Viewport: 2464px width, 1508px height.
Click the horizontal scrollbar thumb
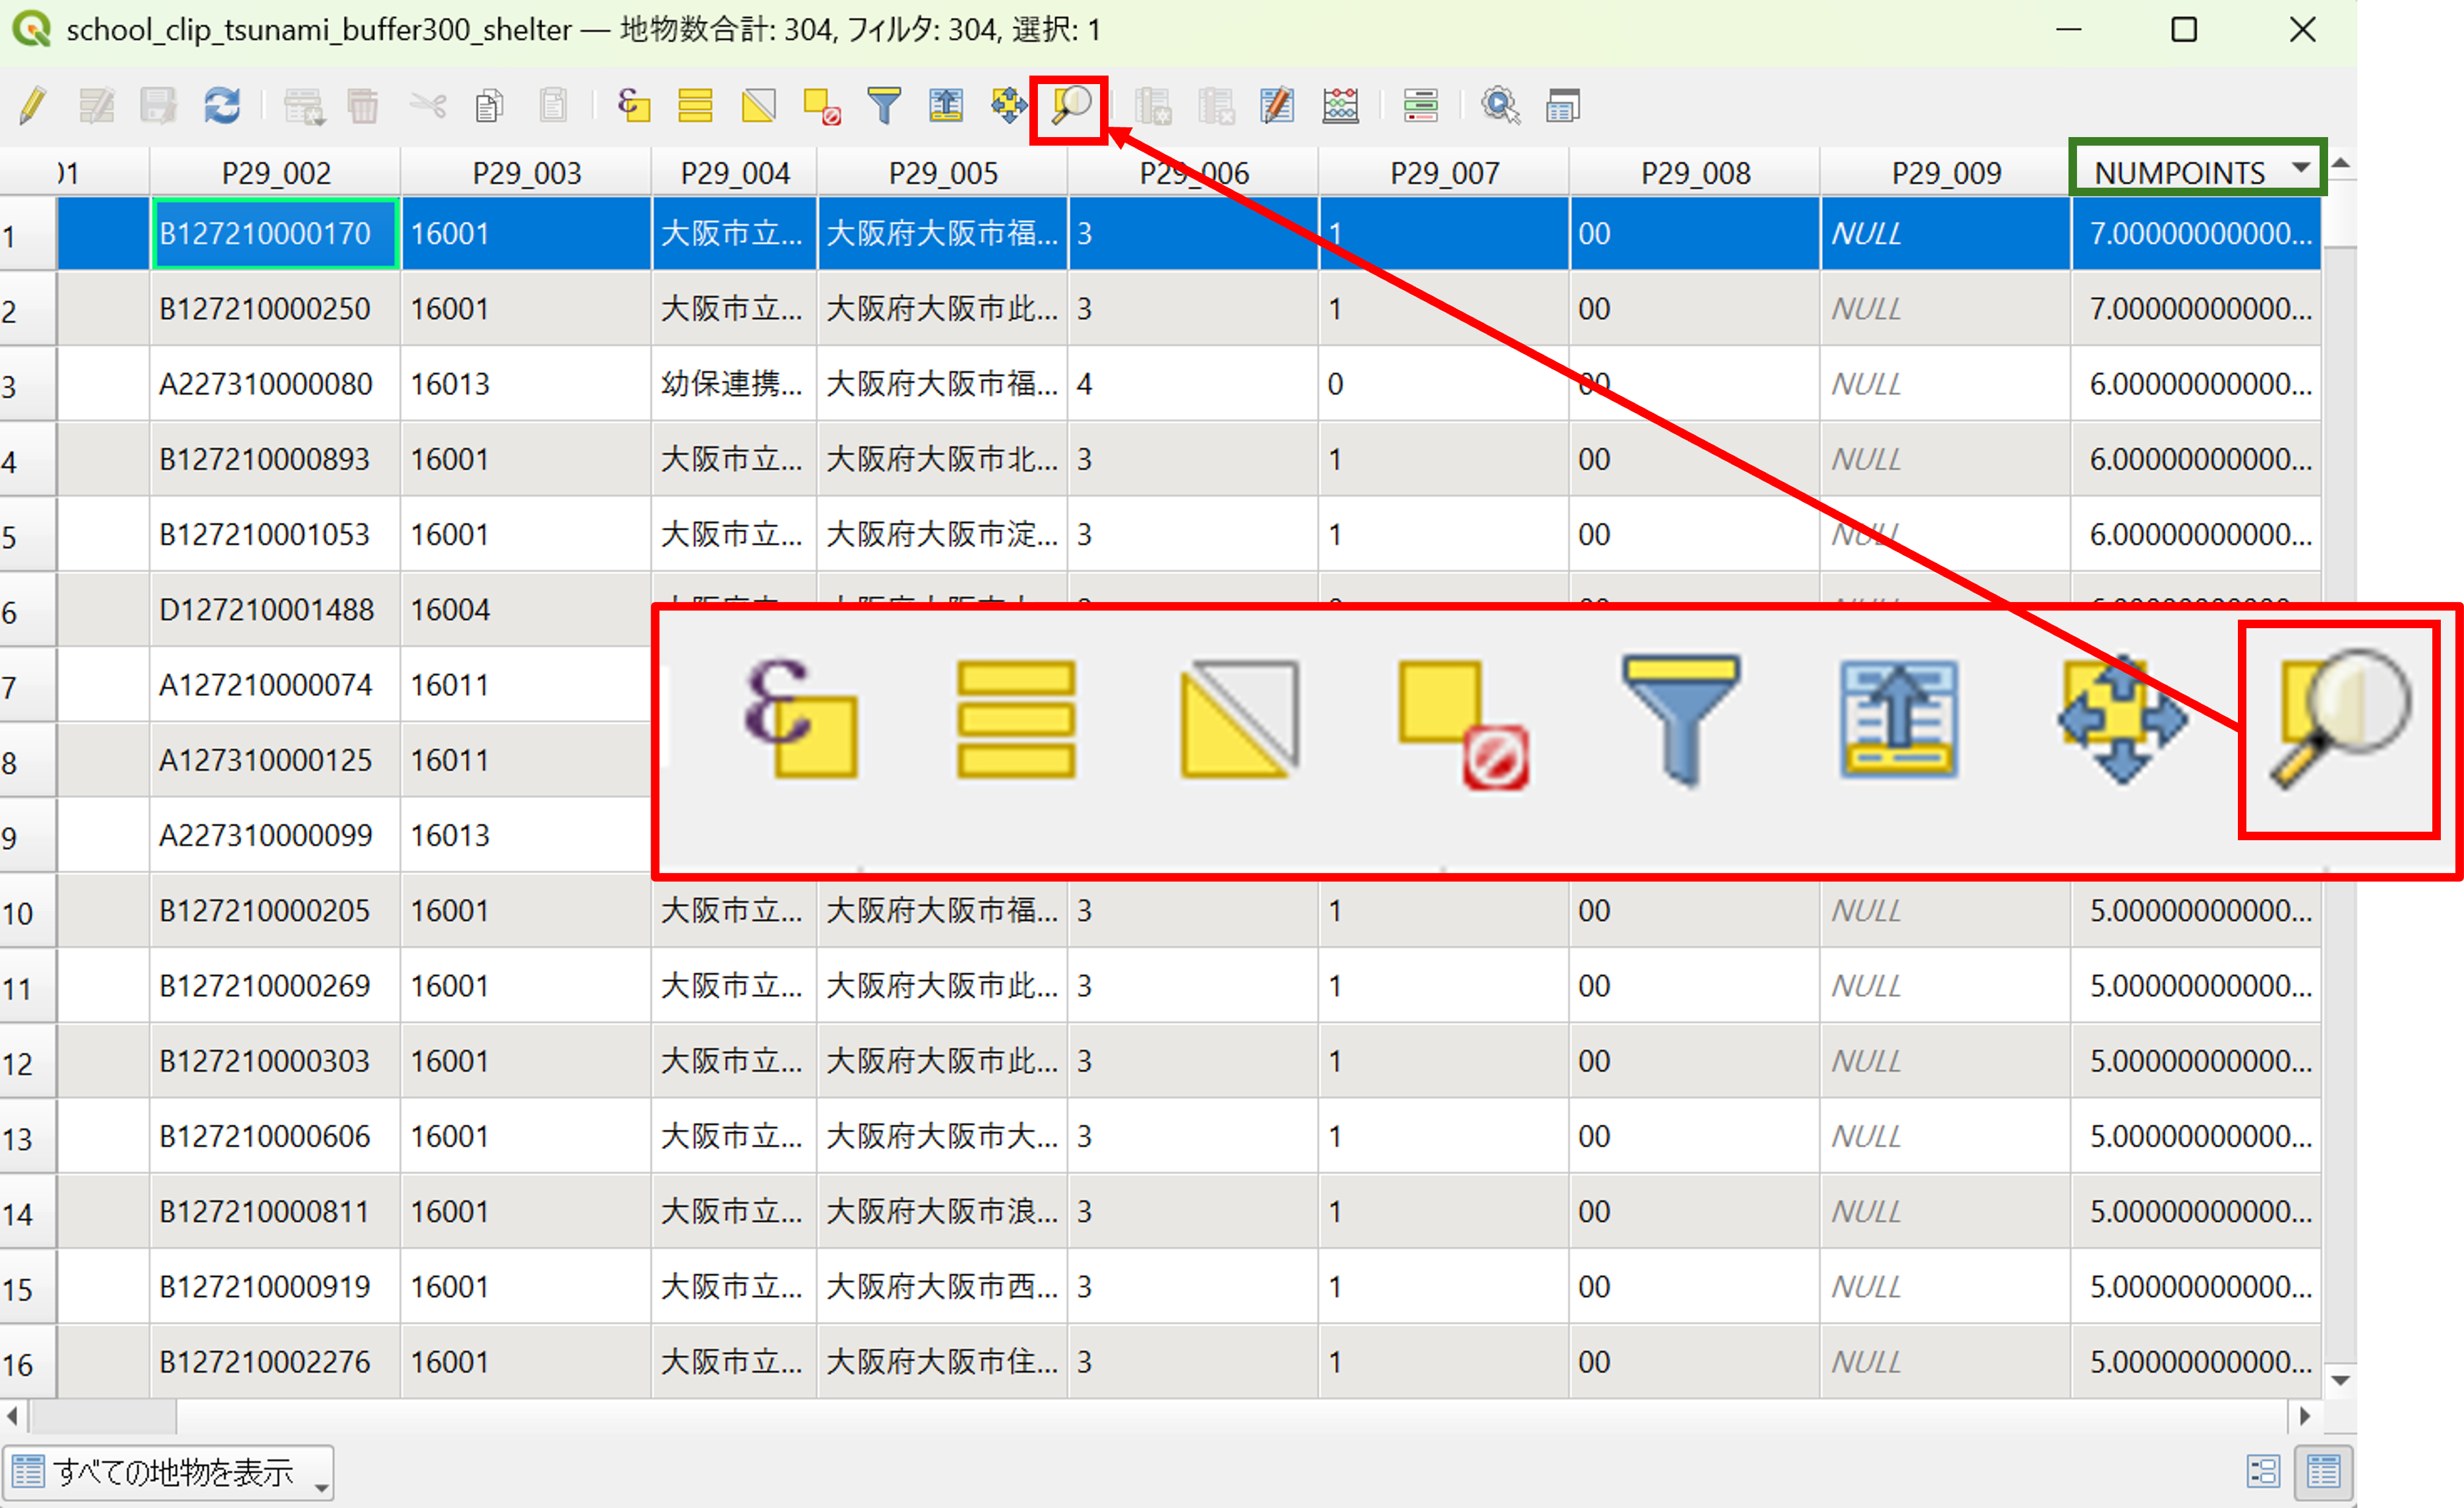click(x=104, y=1416)
